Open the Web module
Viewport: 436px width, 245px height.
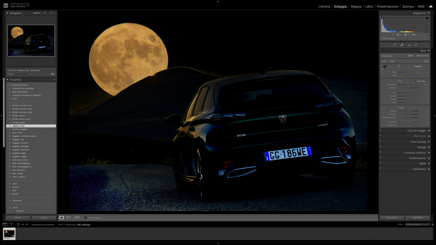421,7
